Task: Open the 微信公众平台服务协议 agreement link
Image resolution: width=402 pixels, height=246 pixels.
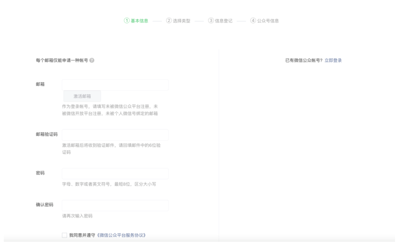Action: 122,235
